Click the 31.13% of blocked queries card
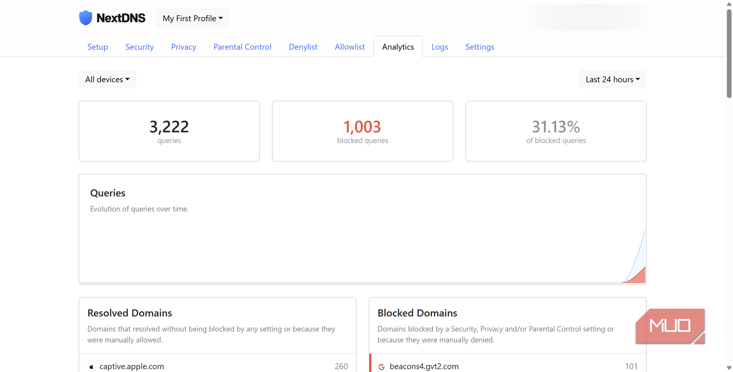Screen dimensions: 733x372 (556, 131)
